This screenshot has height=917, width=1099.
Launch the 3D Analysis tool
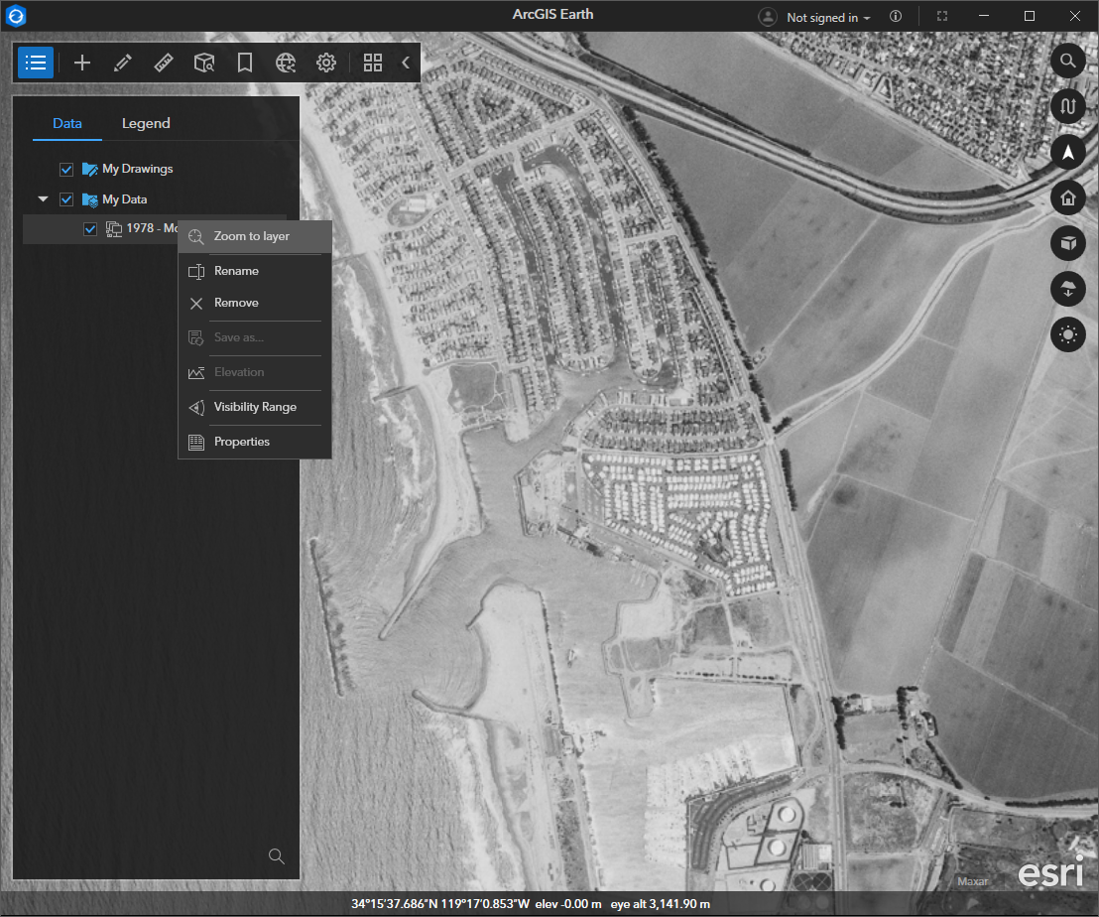(204, 62)
